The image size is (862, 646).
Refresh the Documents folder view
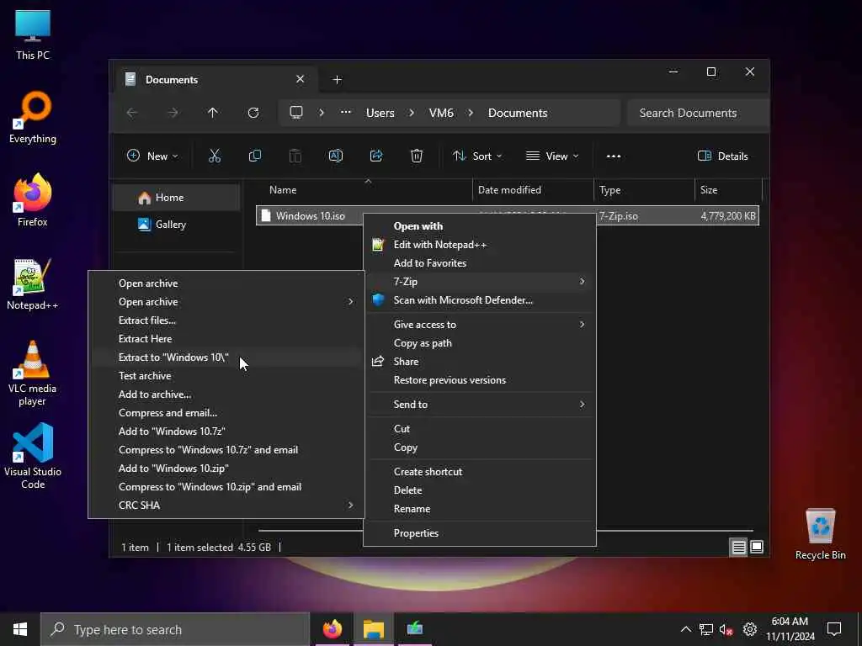tap(253, 113)
